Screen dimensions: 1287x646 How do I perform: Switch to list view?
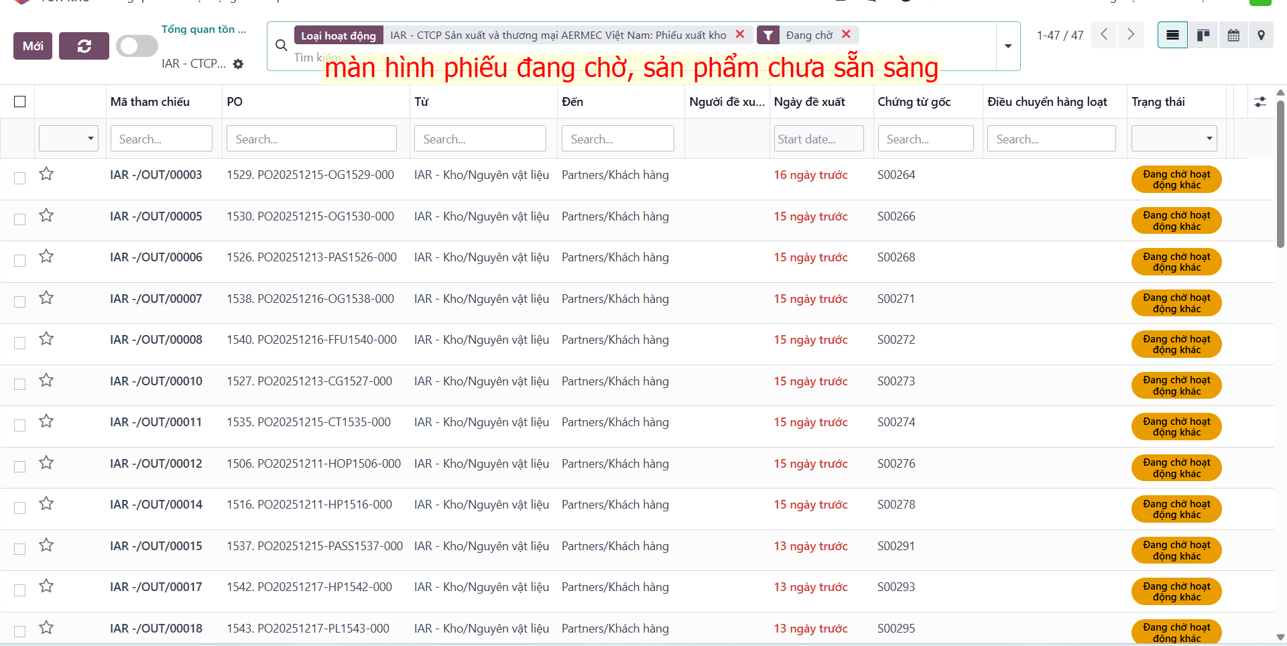pos(1172,36)
